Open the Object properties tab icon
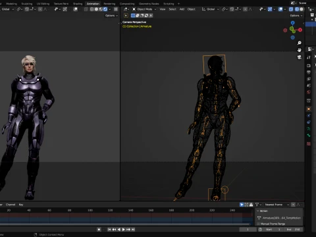 click(309, 109)
